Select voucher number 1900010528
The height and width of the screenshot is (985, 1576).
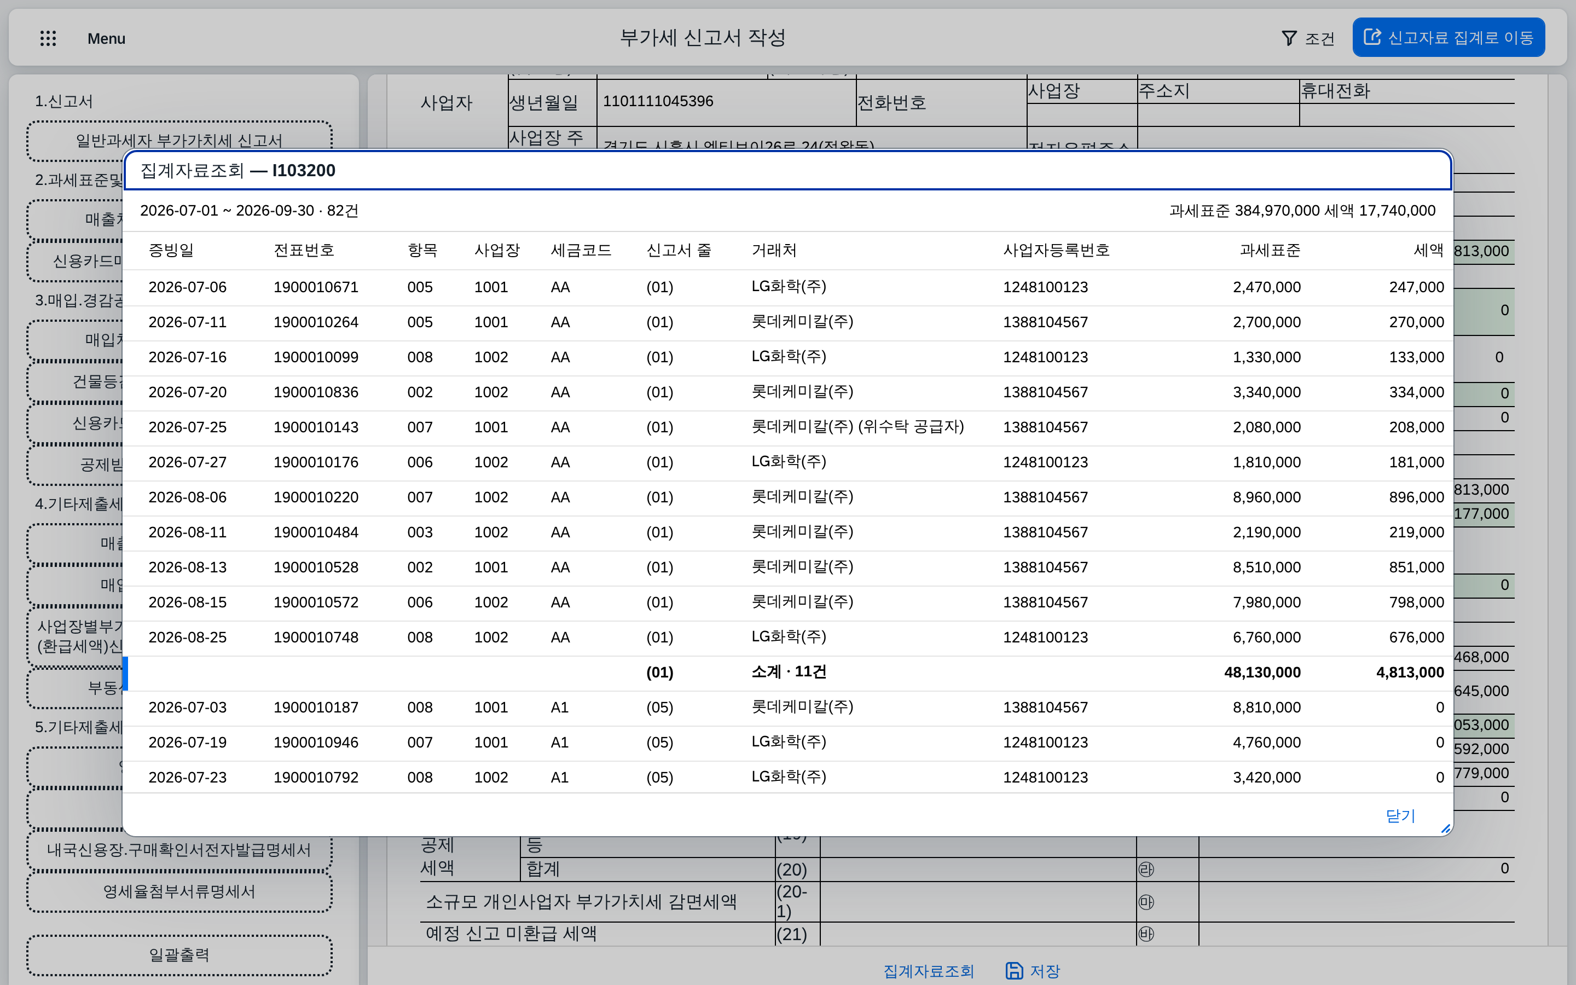pos(316,567)
